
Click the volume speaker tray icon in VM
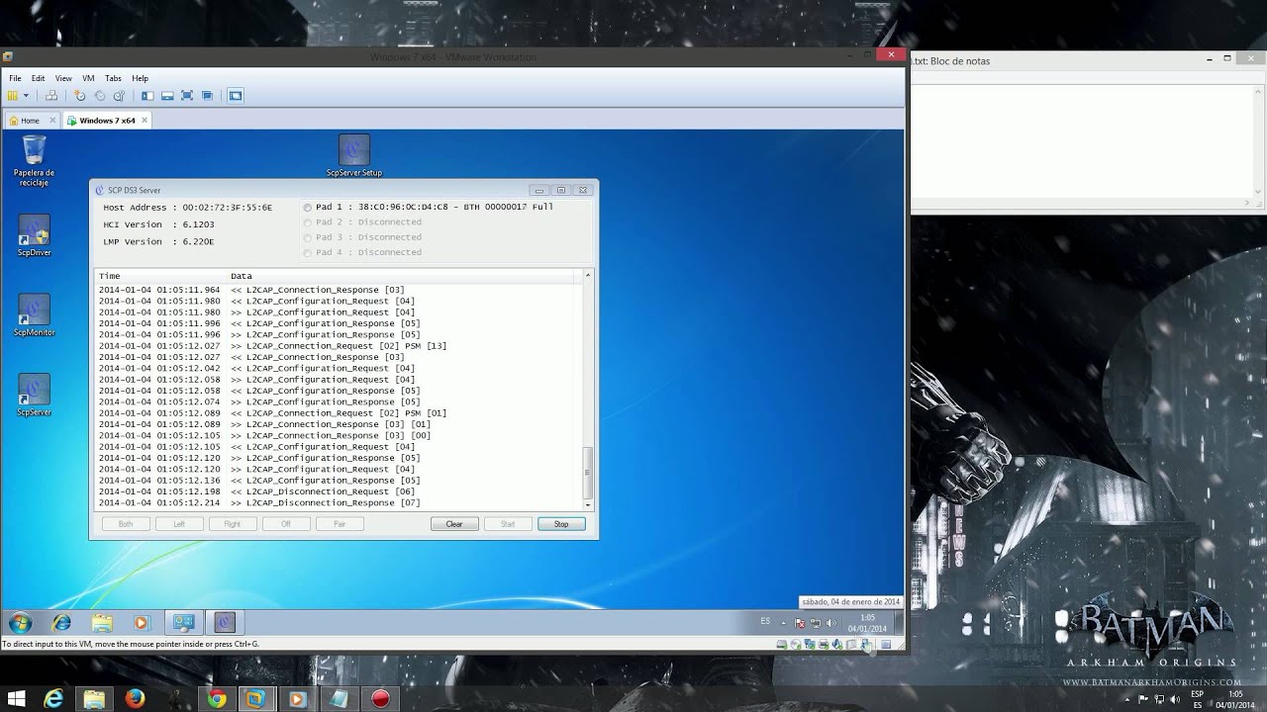coord(829,623)
